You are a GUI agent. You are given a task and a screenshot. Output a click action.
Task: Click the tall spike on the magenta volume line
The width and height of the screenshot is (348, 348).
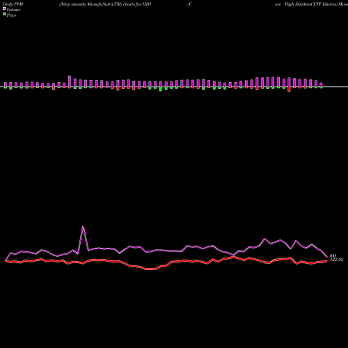click(x=83, y=226)
